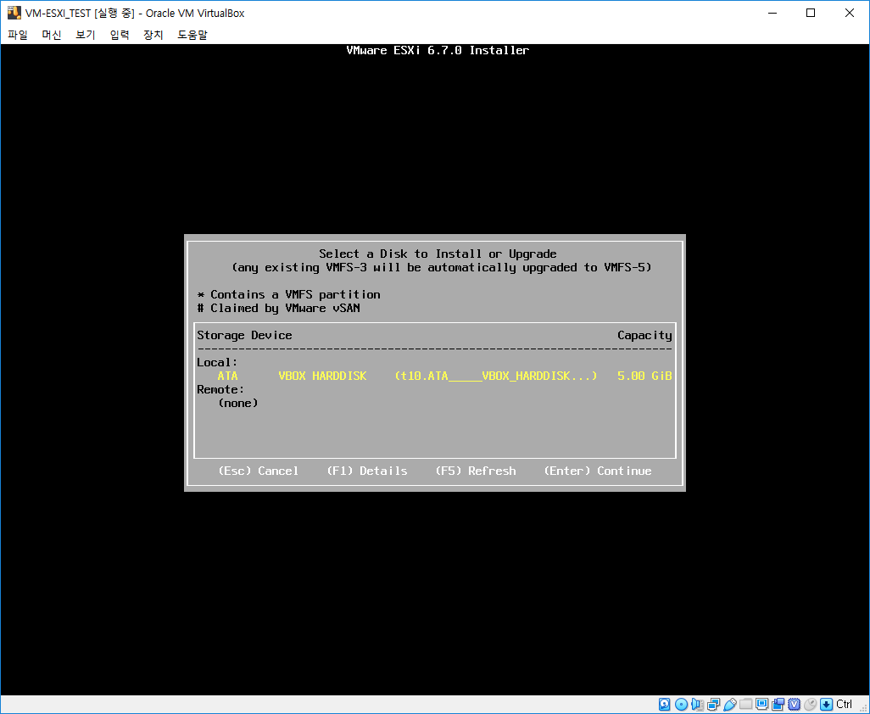Image resolution: width=870 pixels, height=714 pixels.
Task: Click the (F1) Details option
Action: click(x=367, y=471)
